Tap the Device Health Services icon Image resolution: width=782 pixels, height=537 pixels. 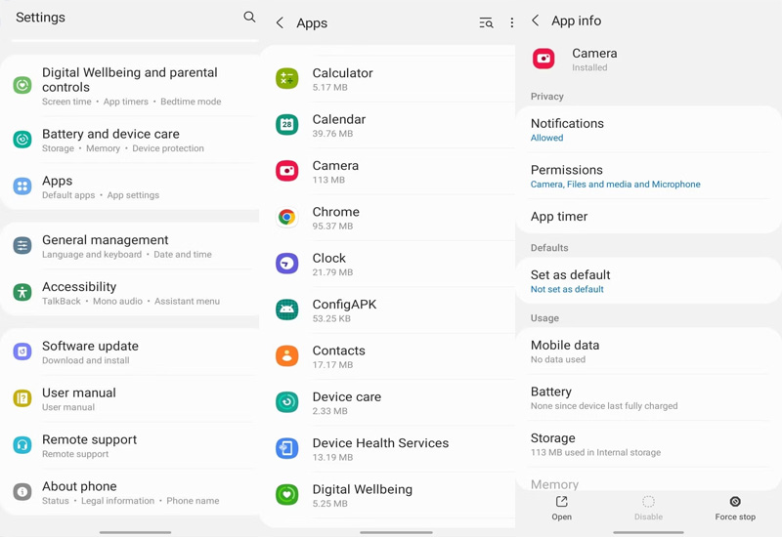click(287, 448)
